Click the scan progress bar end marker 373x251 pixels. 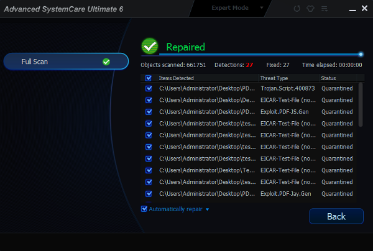point(361,55)
